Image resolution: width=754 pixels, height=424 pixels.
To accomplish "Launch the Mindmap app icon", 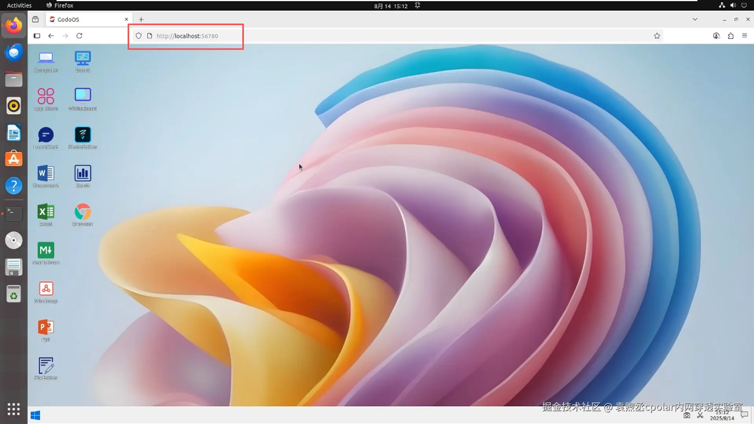I will 46,292.
